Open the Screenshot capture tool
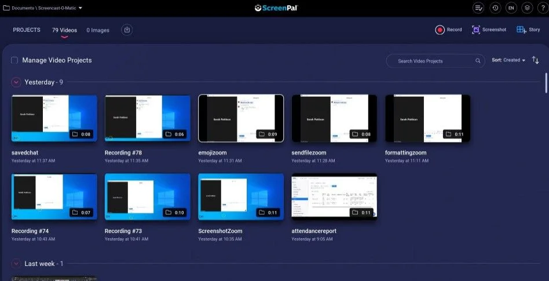 [476, 30]
